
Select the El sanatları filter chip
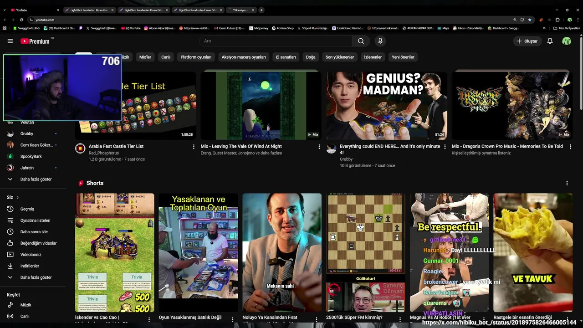(286, 57)
